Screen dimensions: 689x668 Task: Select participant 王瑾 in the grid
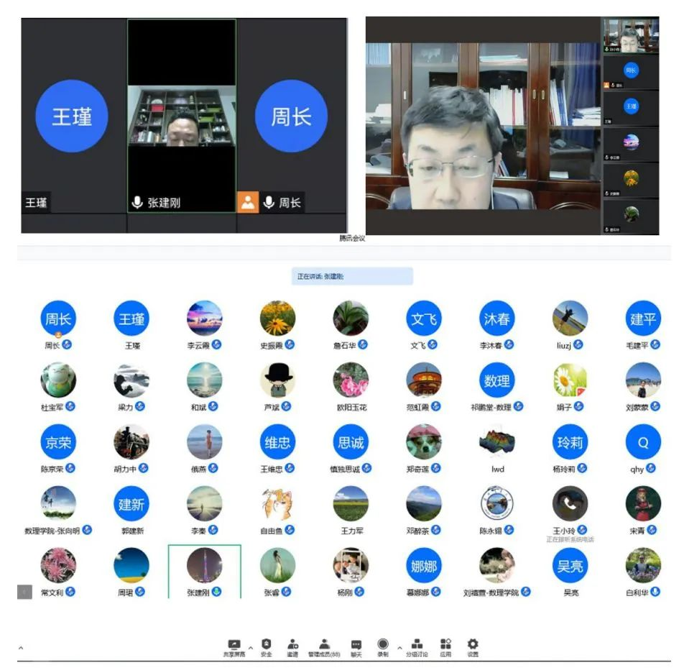[131, 319]
